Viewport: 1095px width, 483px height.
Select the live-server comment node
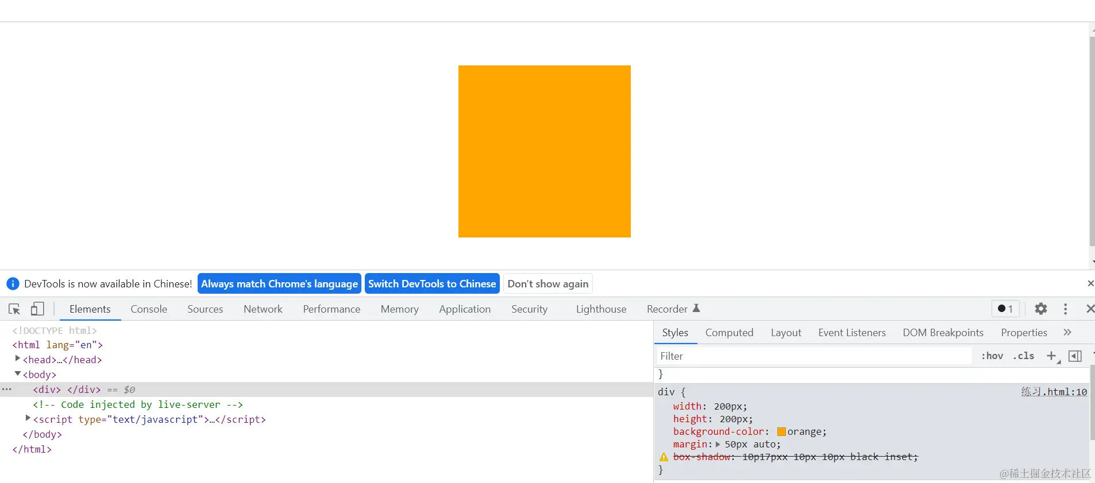pyautogui.click(x=138, y=404)
